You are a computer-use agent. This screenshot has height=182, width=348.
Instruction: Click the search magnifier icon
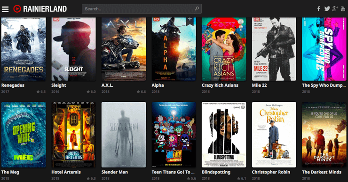click(x=197, y=8)
